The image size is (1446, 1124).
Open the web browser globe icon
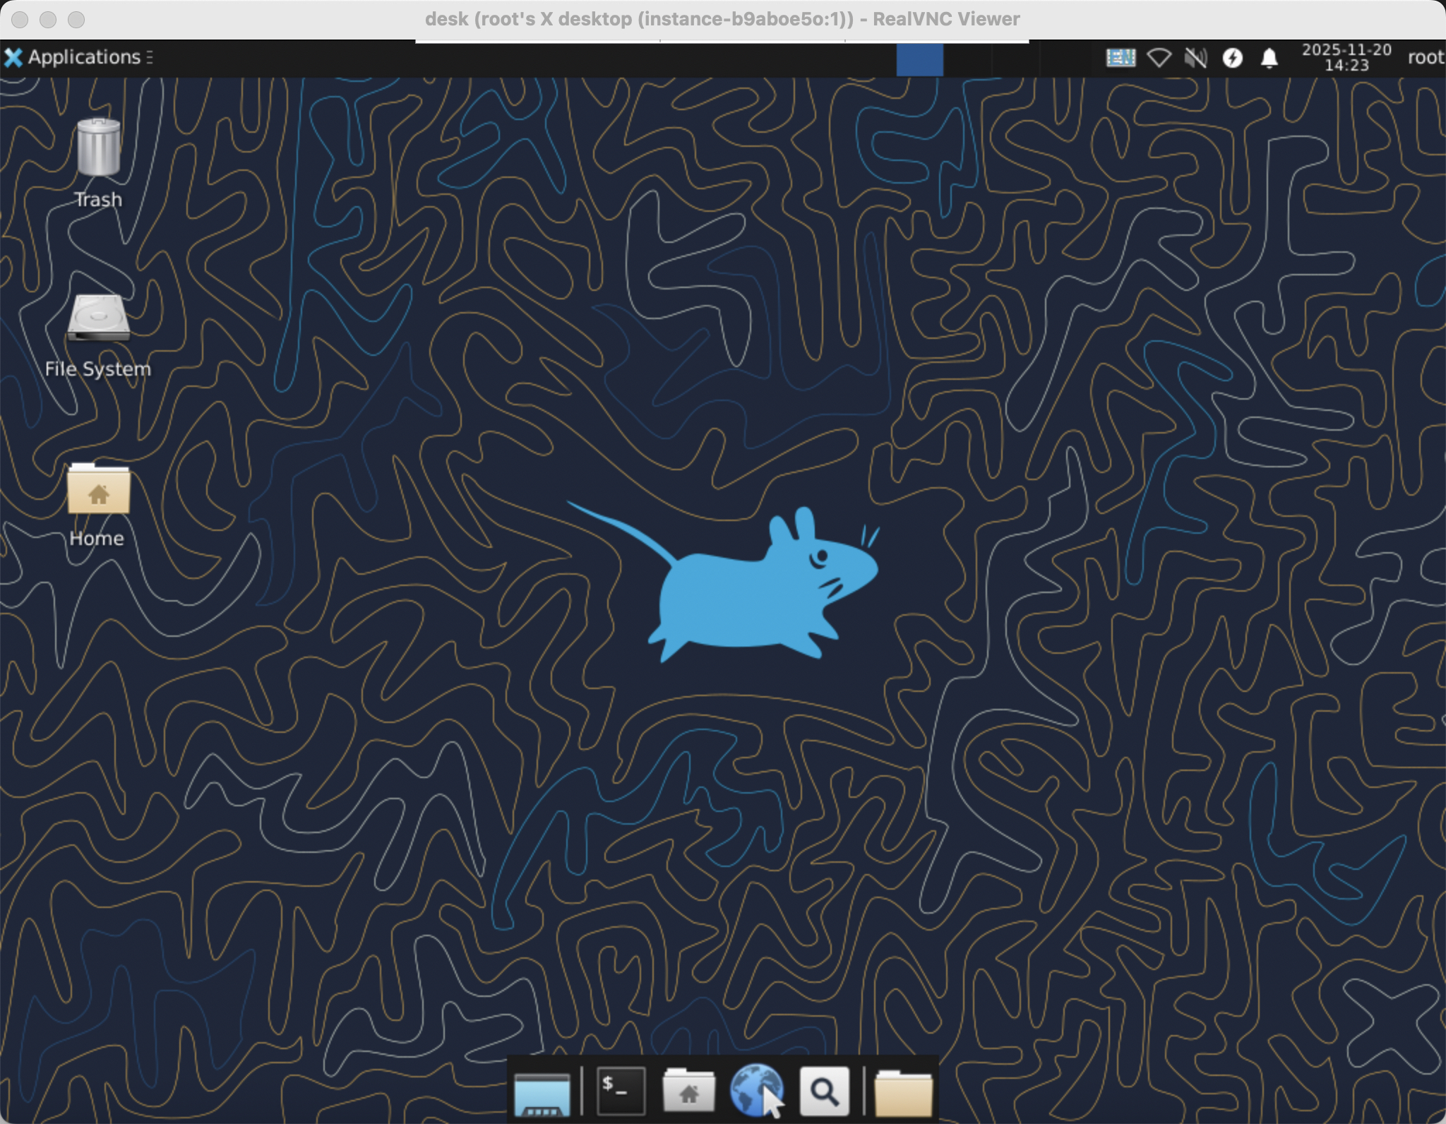point(755,1090)
